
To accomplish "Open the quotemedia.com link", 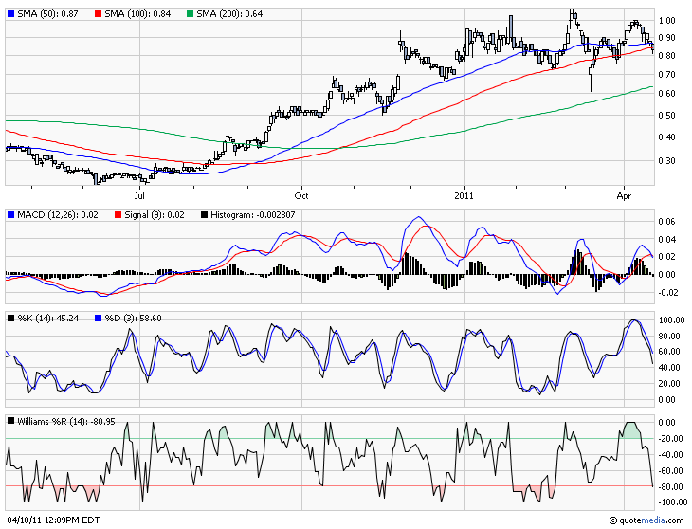I will (651, 520).
